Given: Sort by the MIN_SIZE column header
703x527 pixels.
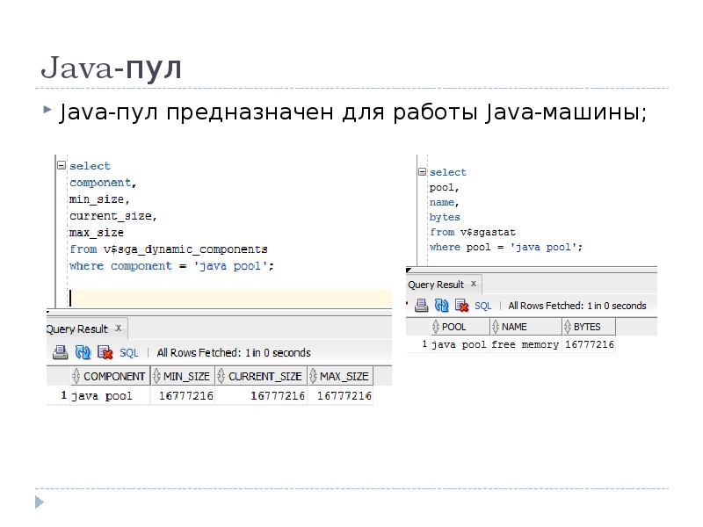Looking at the screenshot, I should tap(186, 376).
